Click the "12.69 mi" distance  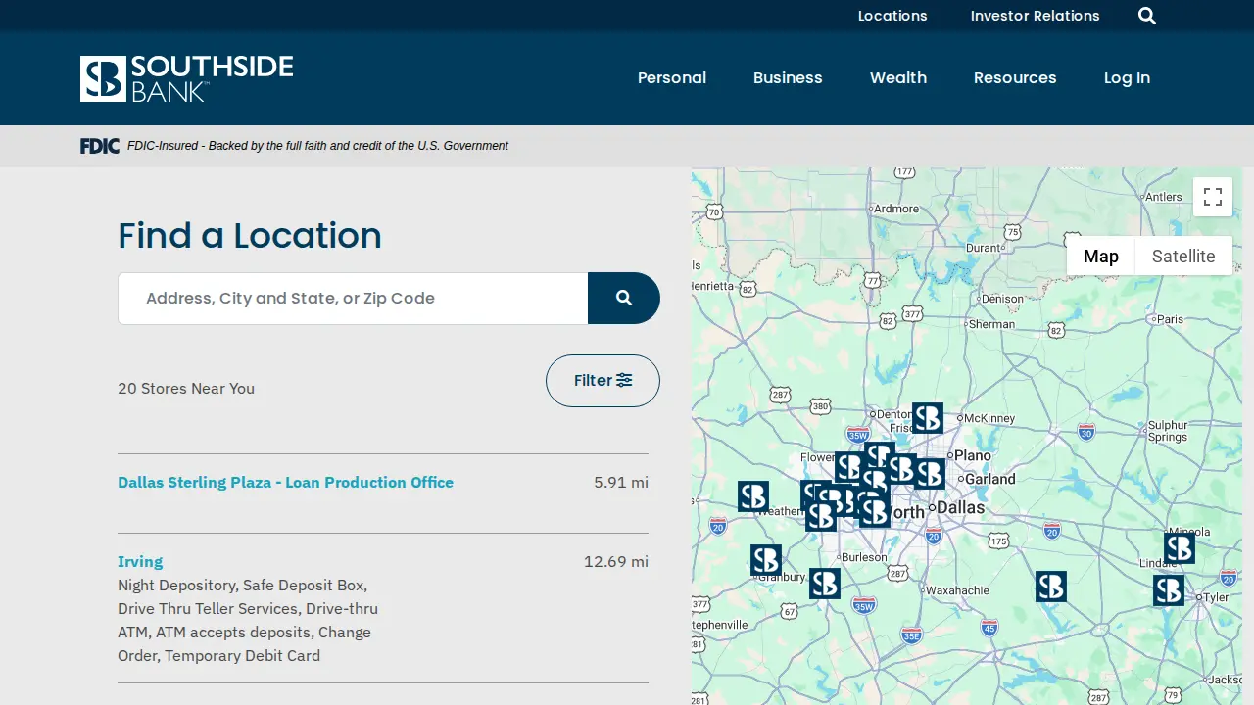616,561
